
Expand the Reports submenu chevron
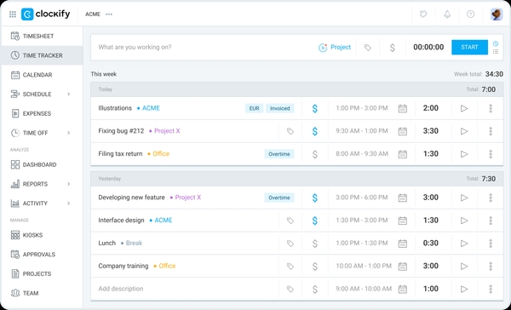click(69, 184)
